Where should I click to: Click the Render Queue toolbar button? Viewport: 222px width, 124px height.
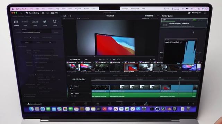[x=195, y=13]
